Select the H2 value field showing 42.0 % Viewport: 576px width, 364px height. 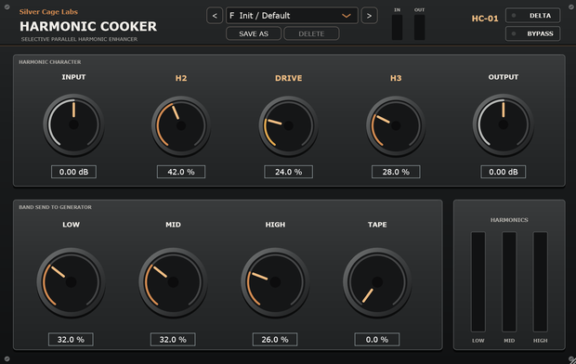click(181, 172)
